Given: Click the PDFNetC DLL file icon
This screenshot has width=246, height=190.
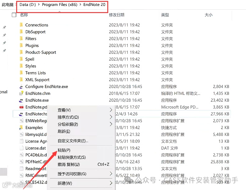Looking at the screenshot, I should click(x=21, y=162).
